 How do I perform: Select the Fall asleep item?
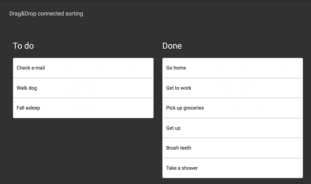coord(83,108)
